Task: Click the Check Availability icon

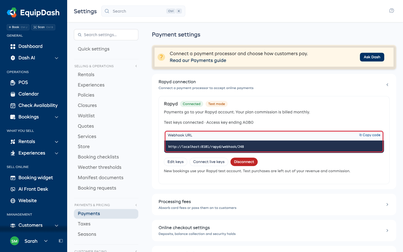Action: coord(13,106)
